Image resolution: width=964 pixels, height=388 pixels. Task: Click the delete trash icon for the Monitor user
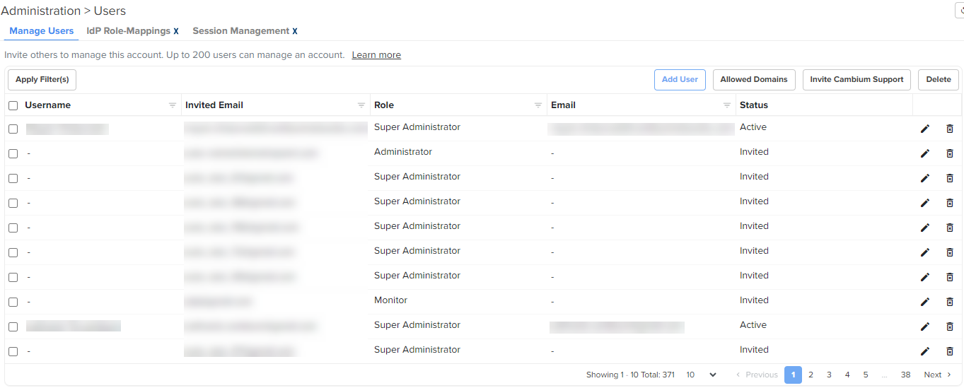coord(950,302)
